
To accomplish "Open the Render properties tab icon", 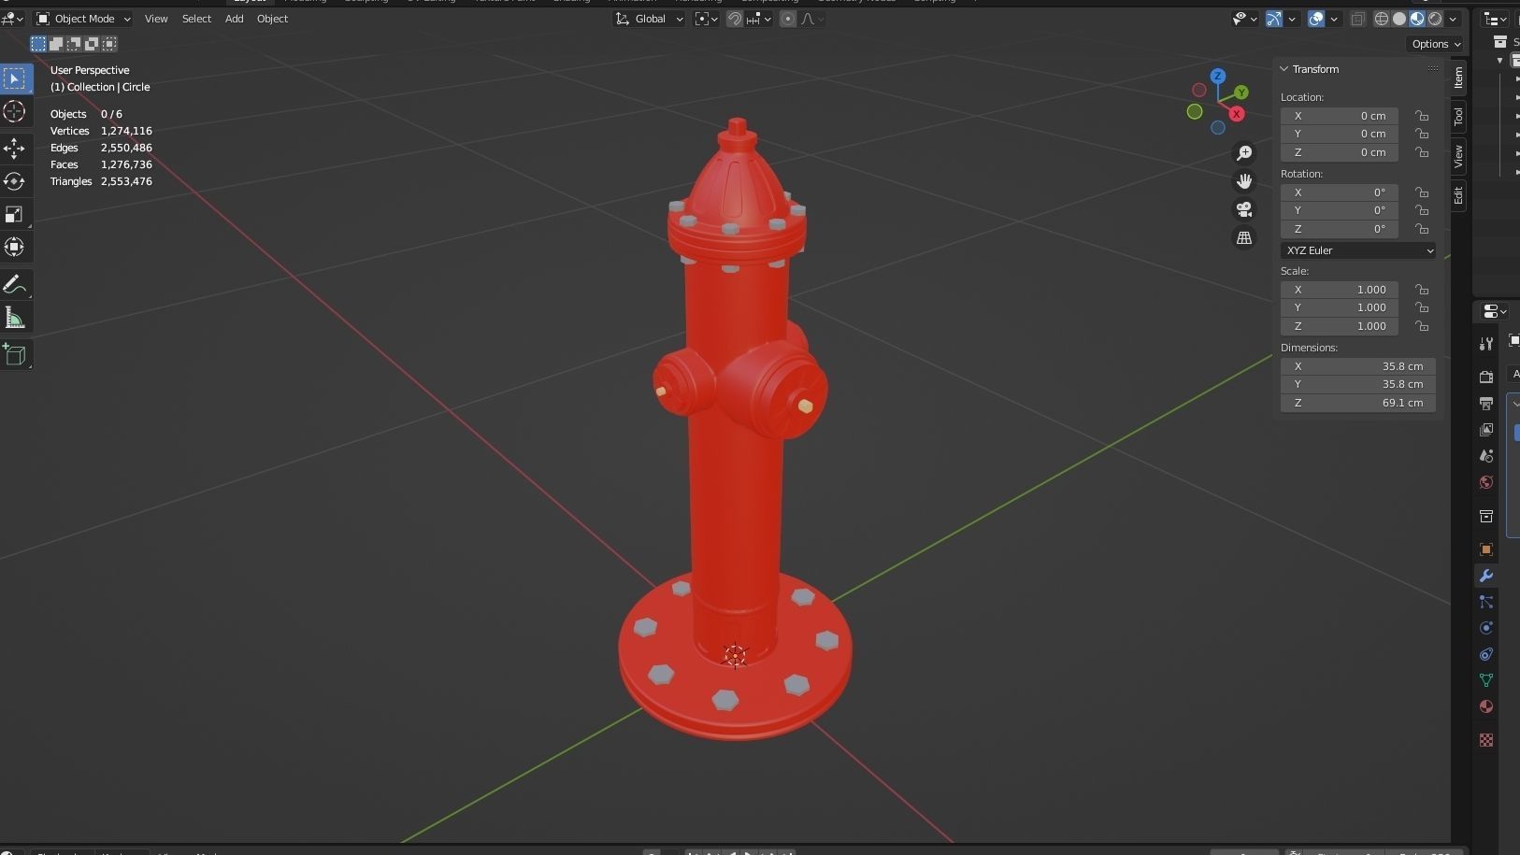I will pyautogui.click(x=1485, y=377).
